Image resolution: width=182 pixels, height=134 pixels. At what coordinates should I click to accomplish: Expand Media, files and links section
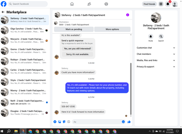click(x=156, y=60)
